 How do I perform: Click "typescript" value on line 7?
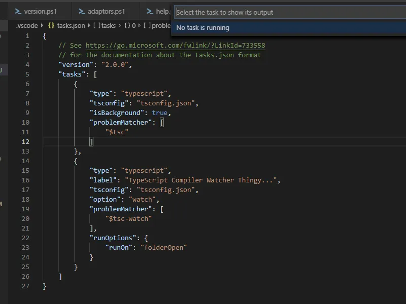tap(144, 94)
